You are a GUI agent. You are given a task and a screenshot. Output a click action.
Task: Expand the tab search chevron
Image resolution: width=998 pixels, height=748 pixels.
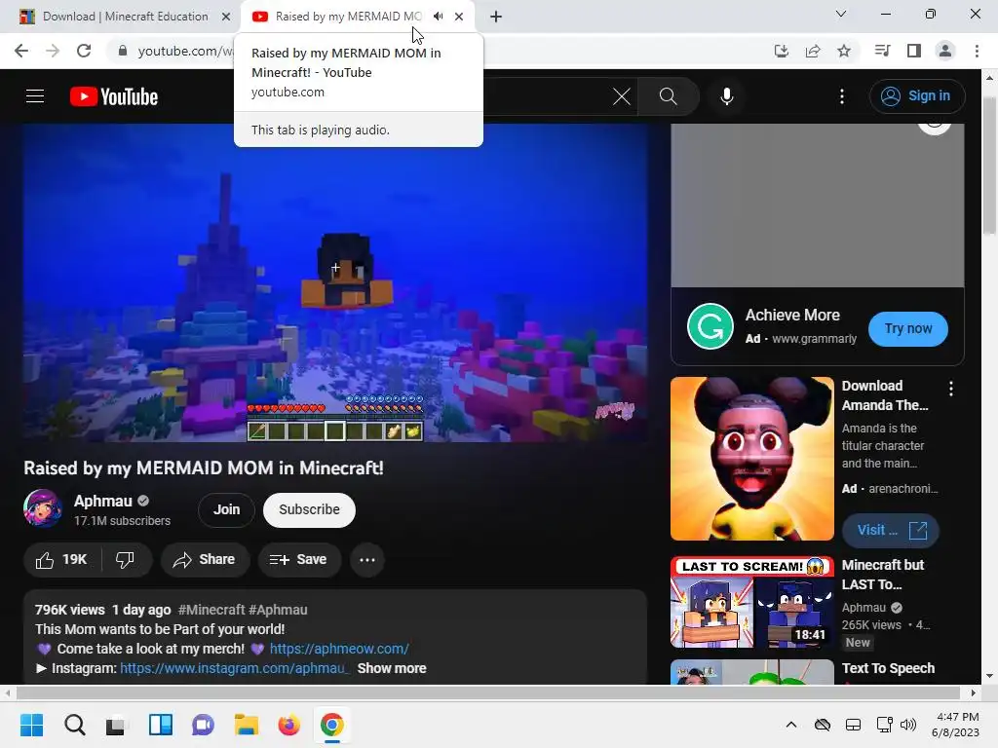(x=841, y=14)
